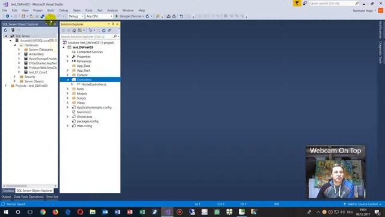Expand the Models folder
This screenshot has width=385, height=217.
click(67, 93)
